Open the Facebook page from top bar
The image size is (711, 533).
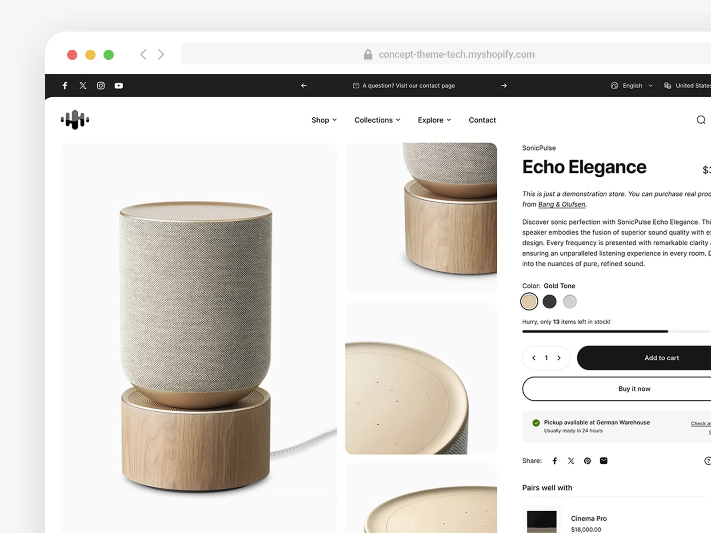65,86
